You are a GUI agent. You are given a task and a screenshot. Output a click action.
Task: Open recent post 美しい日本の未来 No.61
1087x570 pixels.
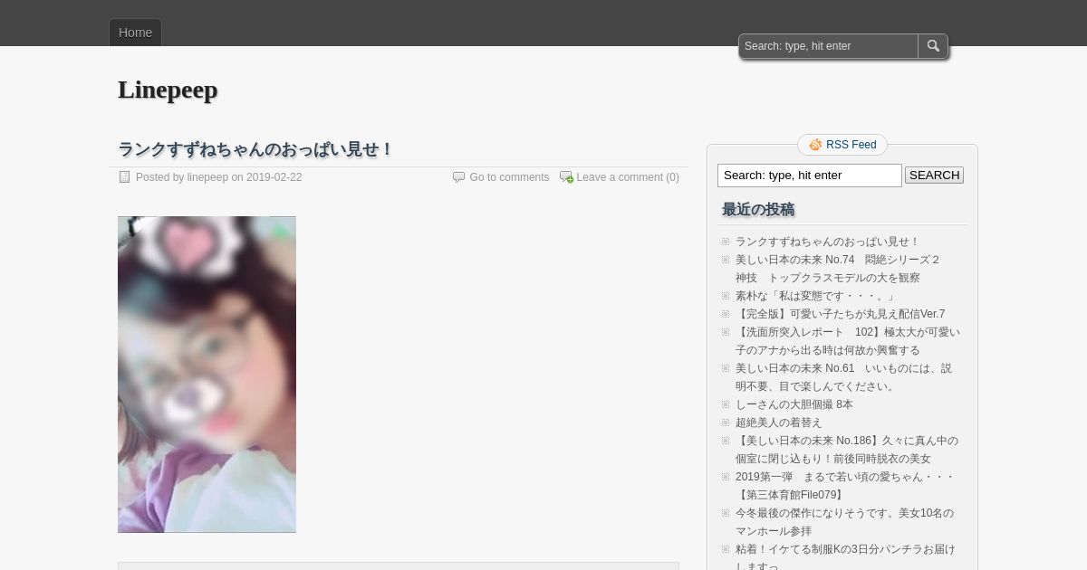click(x=843, y=377)
